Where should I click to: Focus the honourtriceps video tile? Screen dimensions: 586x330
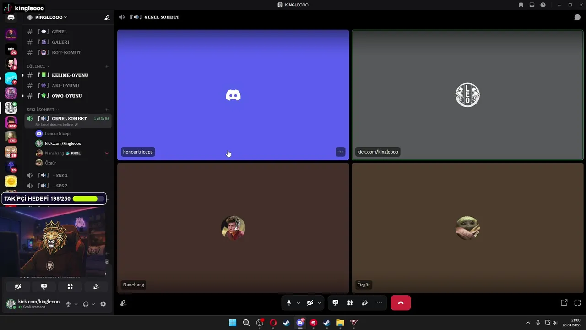tap(233, 95)
